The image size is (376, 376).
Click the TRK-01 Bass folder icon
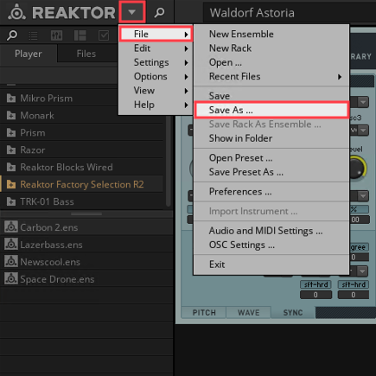click(x=11, y=201)
